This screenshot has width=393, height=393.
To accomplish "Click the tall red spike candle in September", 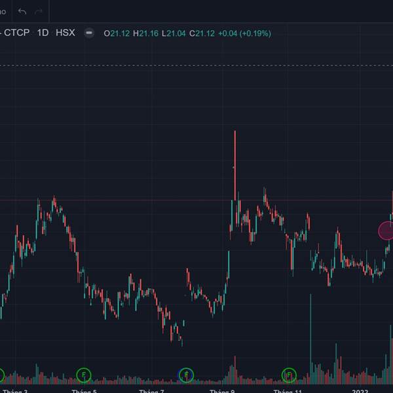I will coord(235,166).
